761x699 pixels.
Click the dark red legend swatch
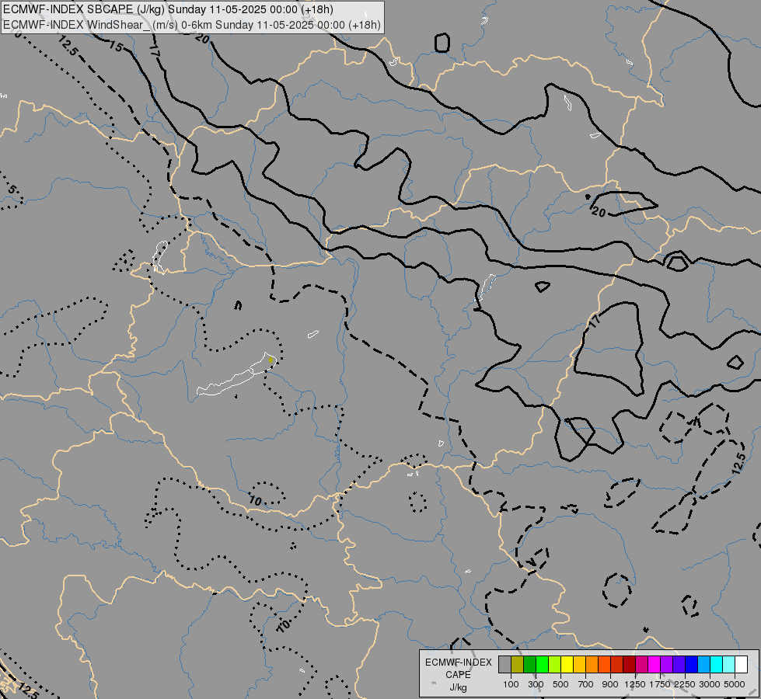click(629, 664)
